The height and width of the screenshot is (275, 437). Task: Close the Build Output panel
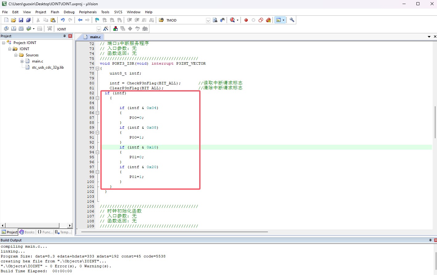pos(435,240)
